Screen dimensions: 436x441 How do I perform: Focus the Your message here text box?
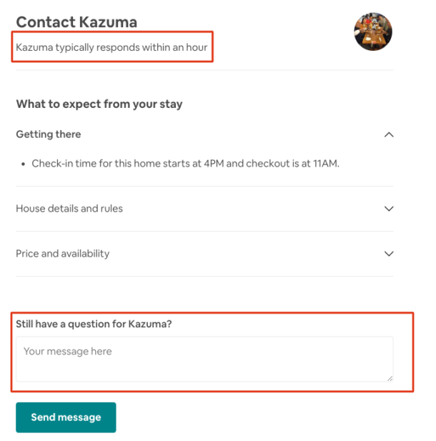pos(204,359)
